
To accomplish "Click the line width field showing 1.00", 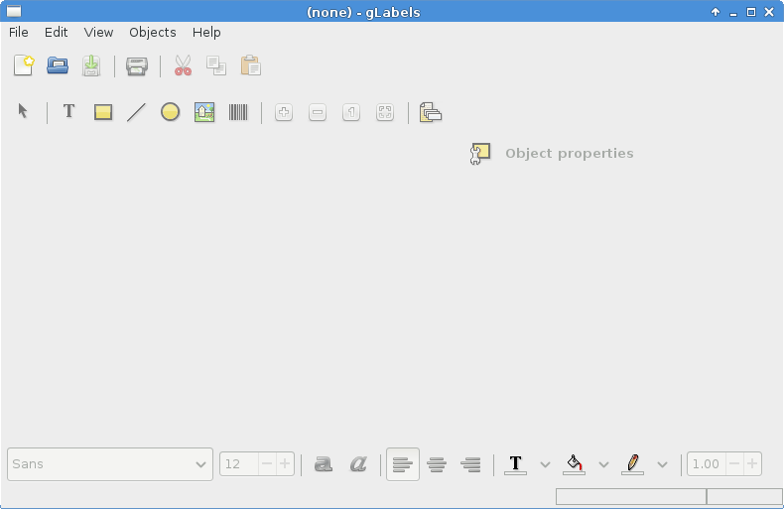I will click(x=707, y=464).
